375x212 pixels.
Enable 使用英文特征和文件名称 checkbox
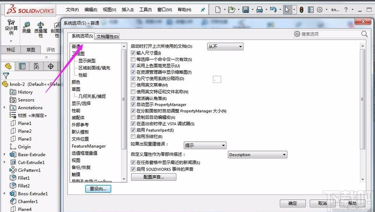[133, 91]
